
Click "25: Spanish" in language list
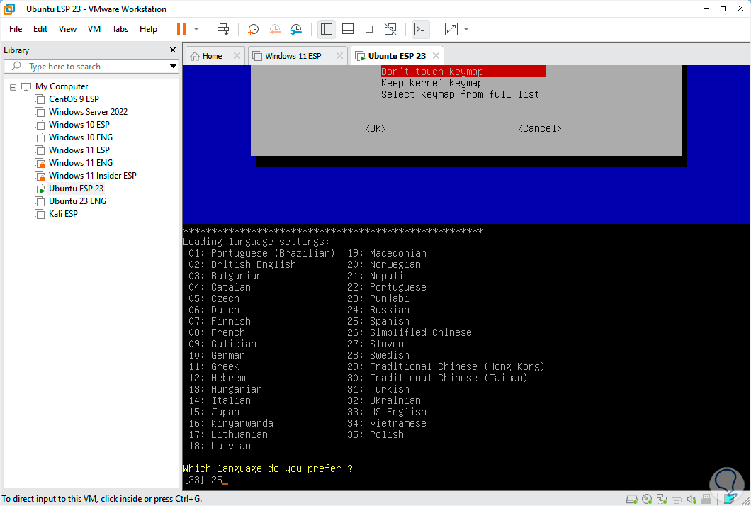pyautogui.click(x=378, y=321)
